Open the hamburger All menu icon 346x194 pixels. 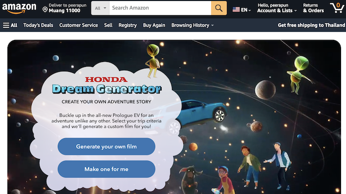6,25
